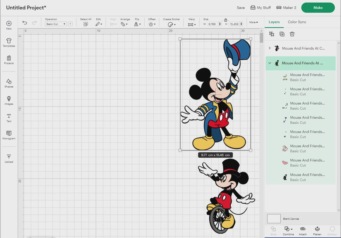The width and height of the screenshot is (341, 238).
Task: Open My Stuff
Action: coord(261,8)
